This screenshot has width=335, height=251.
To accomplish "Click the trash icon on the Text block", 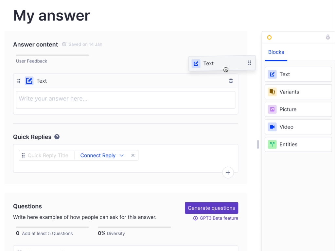I will click(x=231, y=81).
